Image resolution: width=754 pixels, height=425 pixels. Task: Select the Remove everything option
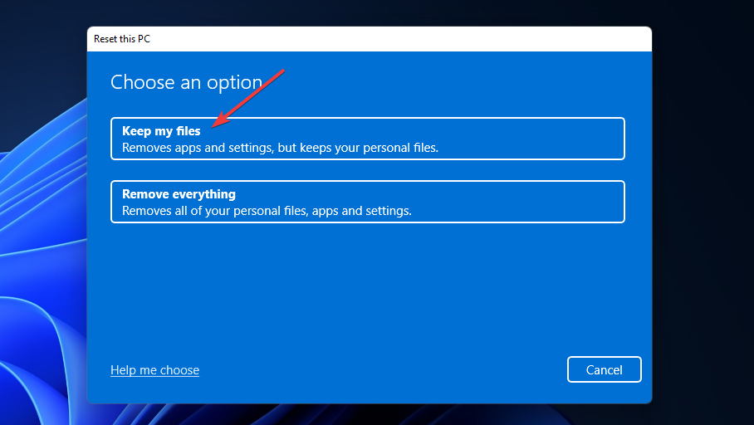[x=367, y=202]
